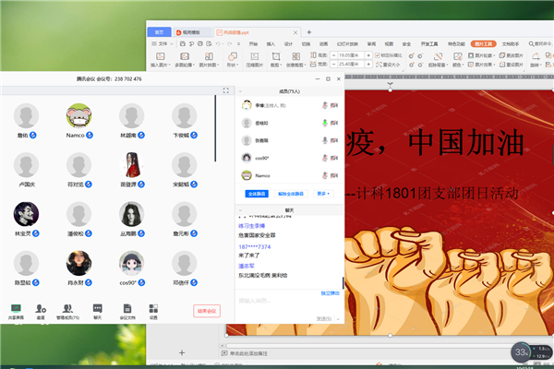Toggle camera for host 李博 in member list
This screenshot has width=554, height=369.
334,105
